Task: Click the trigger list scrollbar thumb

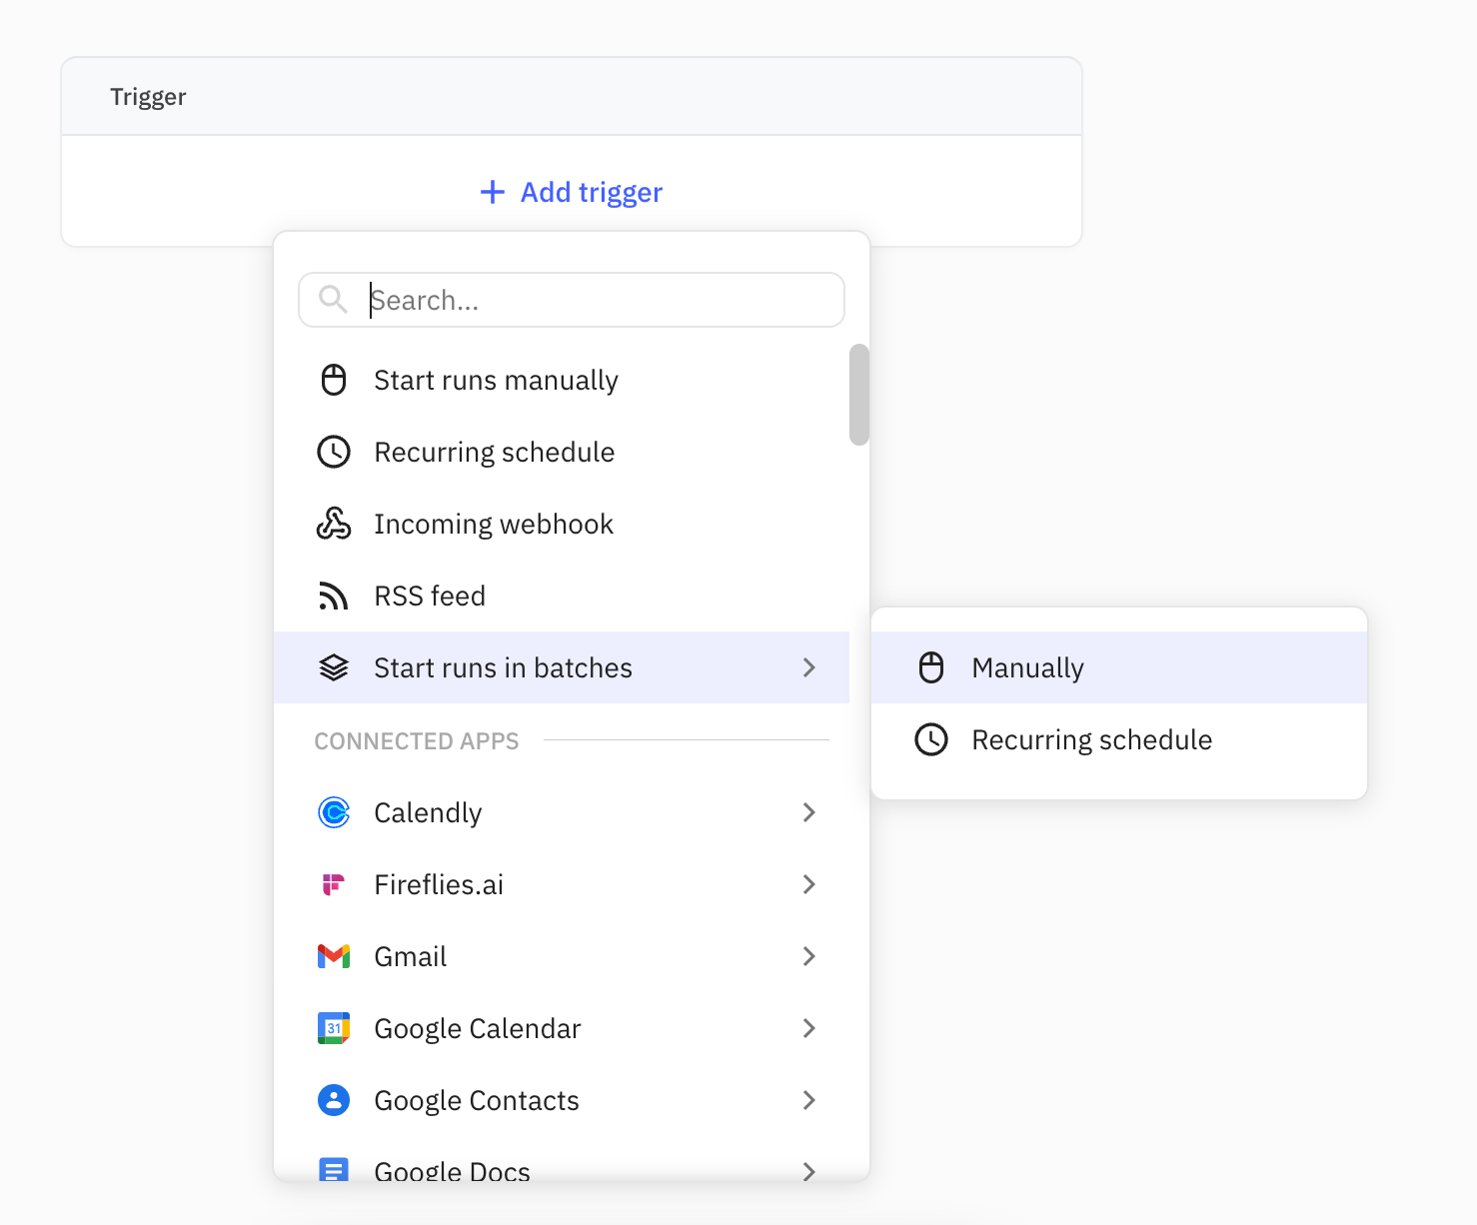Action: pyautogui.click(x=859, y=395)
